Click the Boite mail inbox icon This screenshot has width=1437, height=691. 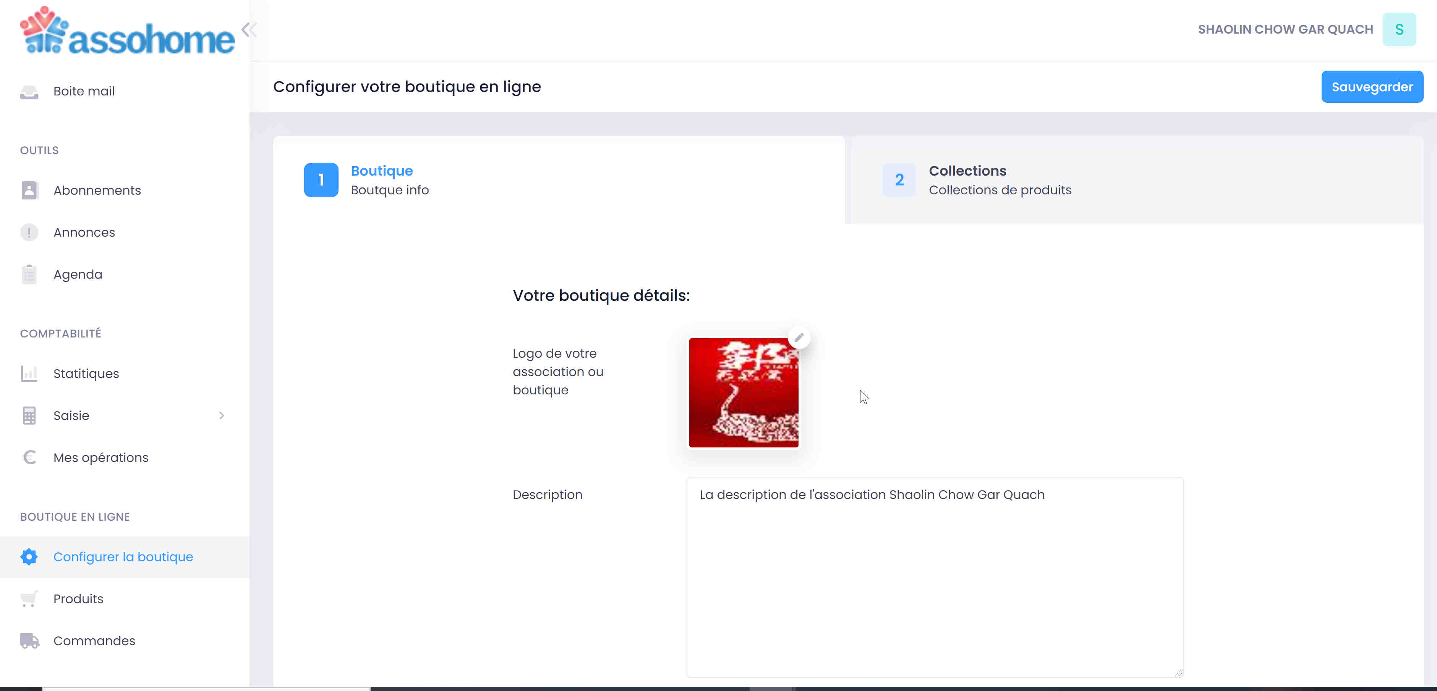(x=29, y=91)
